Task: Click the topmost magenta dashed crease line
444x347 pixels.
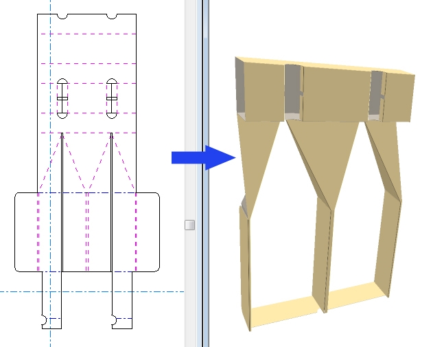Action: coord(87,34)
